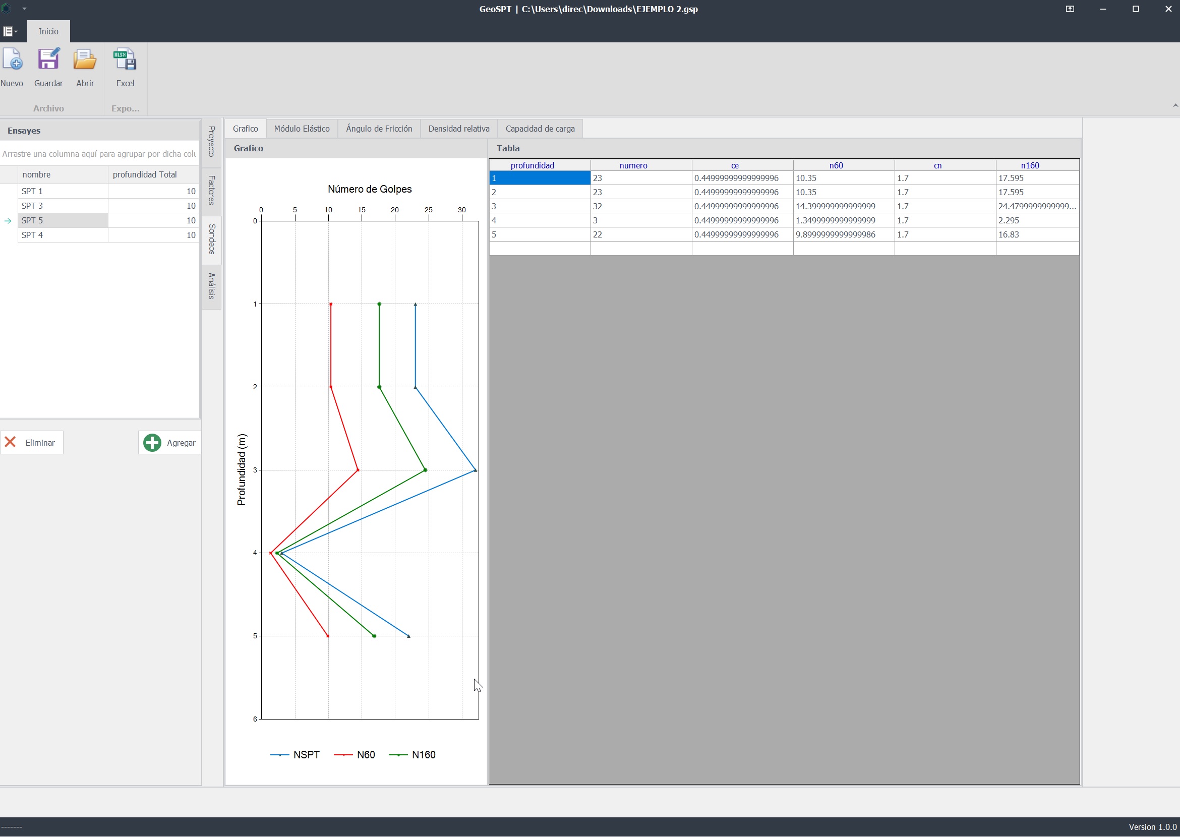Open the Capacidad de carga tab
This screenshot has width=1180, height=837.
pos(540,129)
